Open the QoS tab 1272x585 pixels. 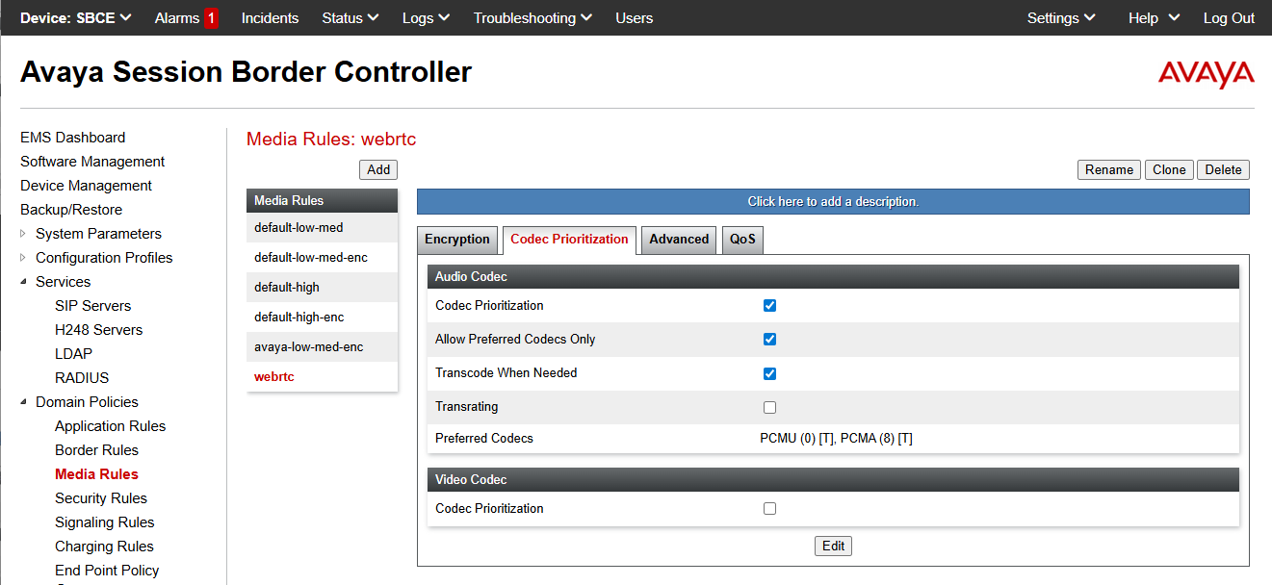[x=742, y=240]
